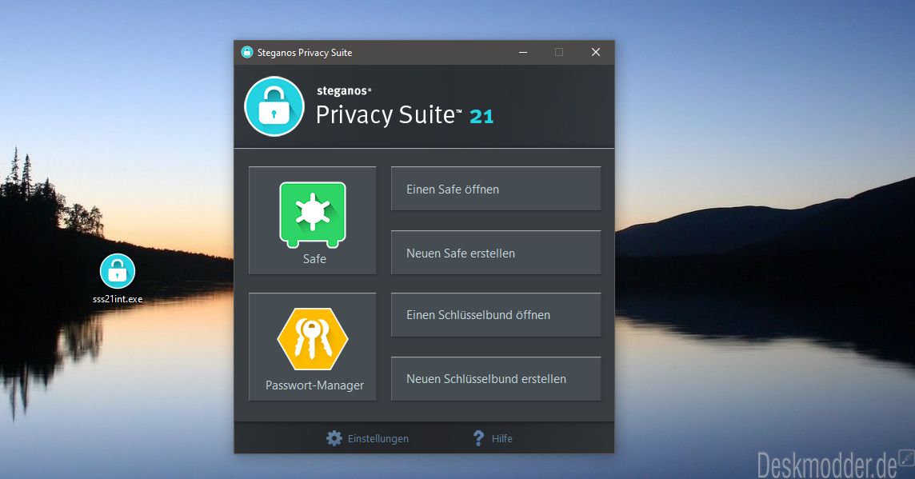Click the 'Privacy Suite' product title text
This screenshot has height=479, width=915.
(386, 115)
